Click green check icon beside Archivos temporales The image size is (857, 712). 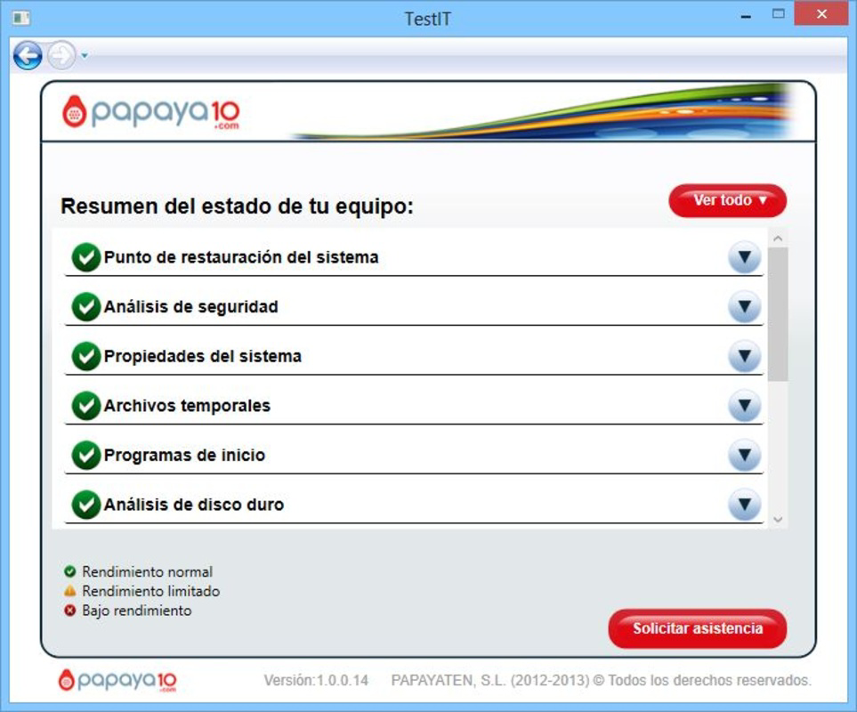pos(85,406)
